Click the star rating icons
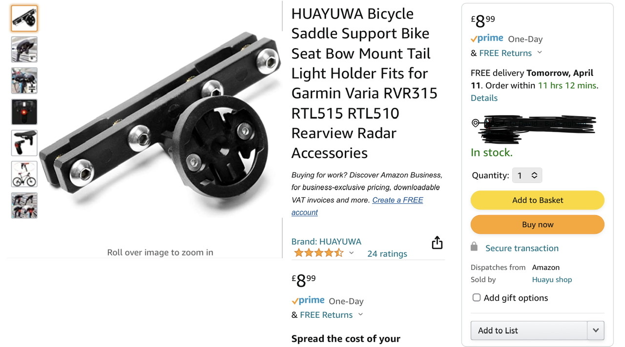The height and width of the screenshot is (347, 625). 318,253
